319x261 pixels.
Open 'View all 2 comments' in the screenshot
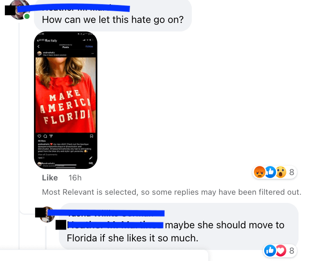coord(47,155)
